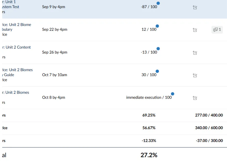This screenshot has height=162, width=227.
Task: Click blue dot beside immediate execution score
Action: (173, 94)
